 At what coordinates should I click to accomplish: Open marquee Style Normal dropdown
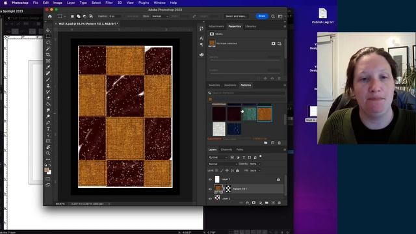click(160, 16)
